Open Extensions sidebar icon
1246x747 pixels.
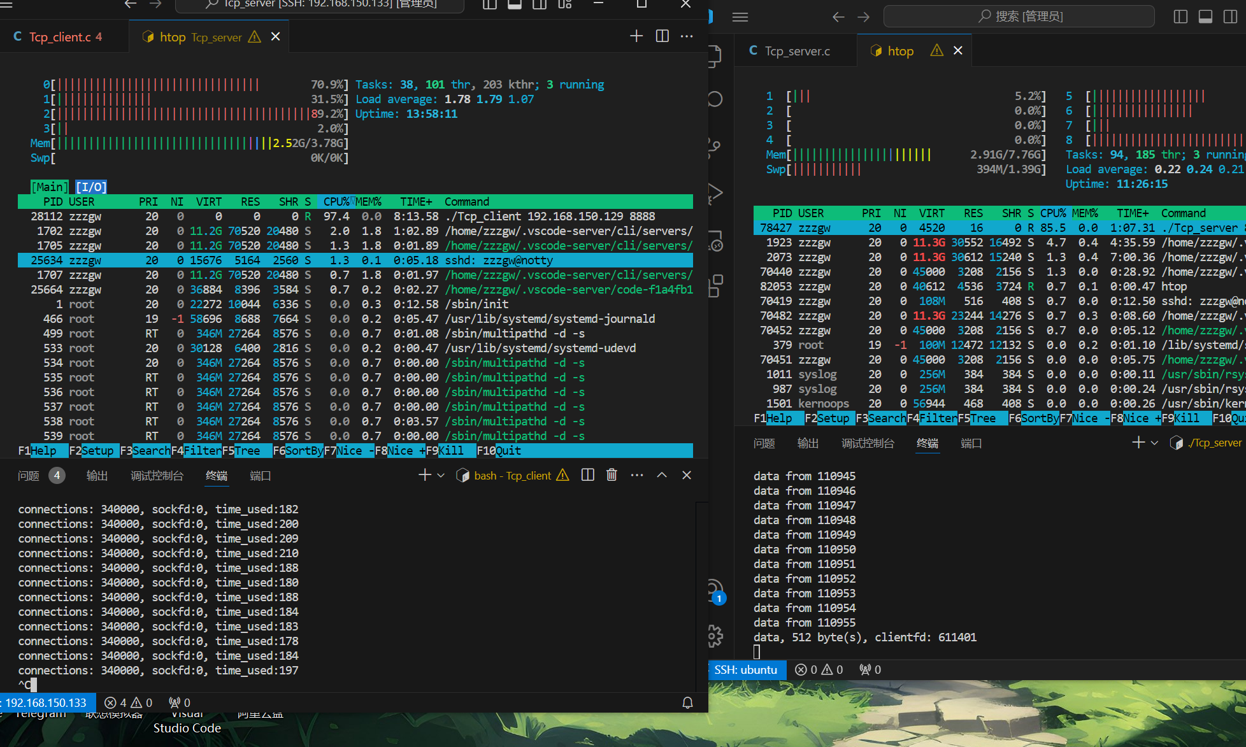pos(715,285)
